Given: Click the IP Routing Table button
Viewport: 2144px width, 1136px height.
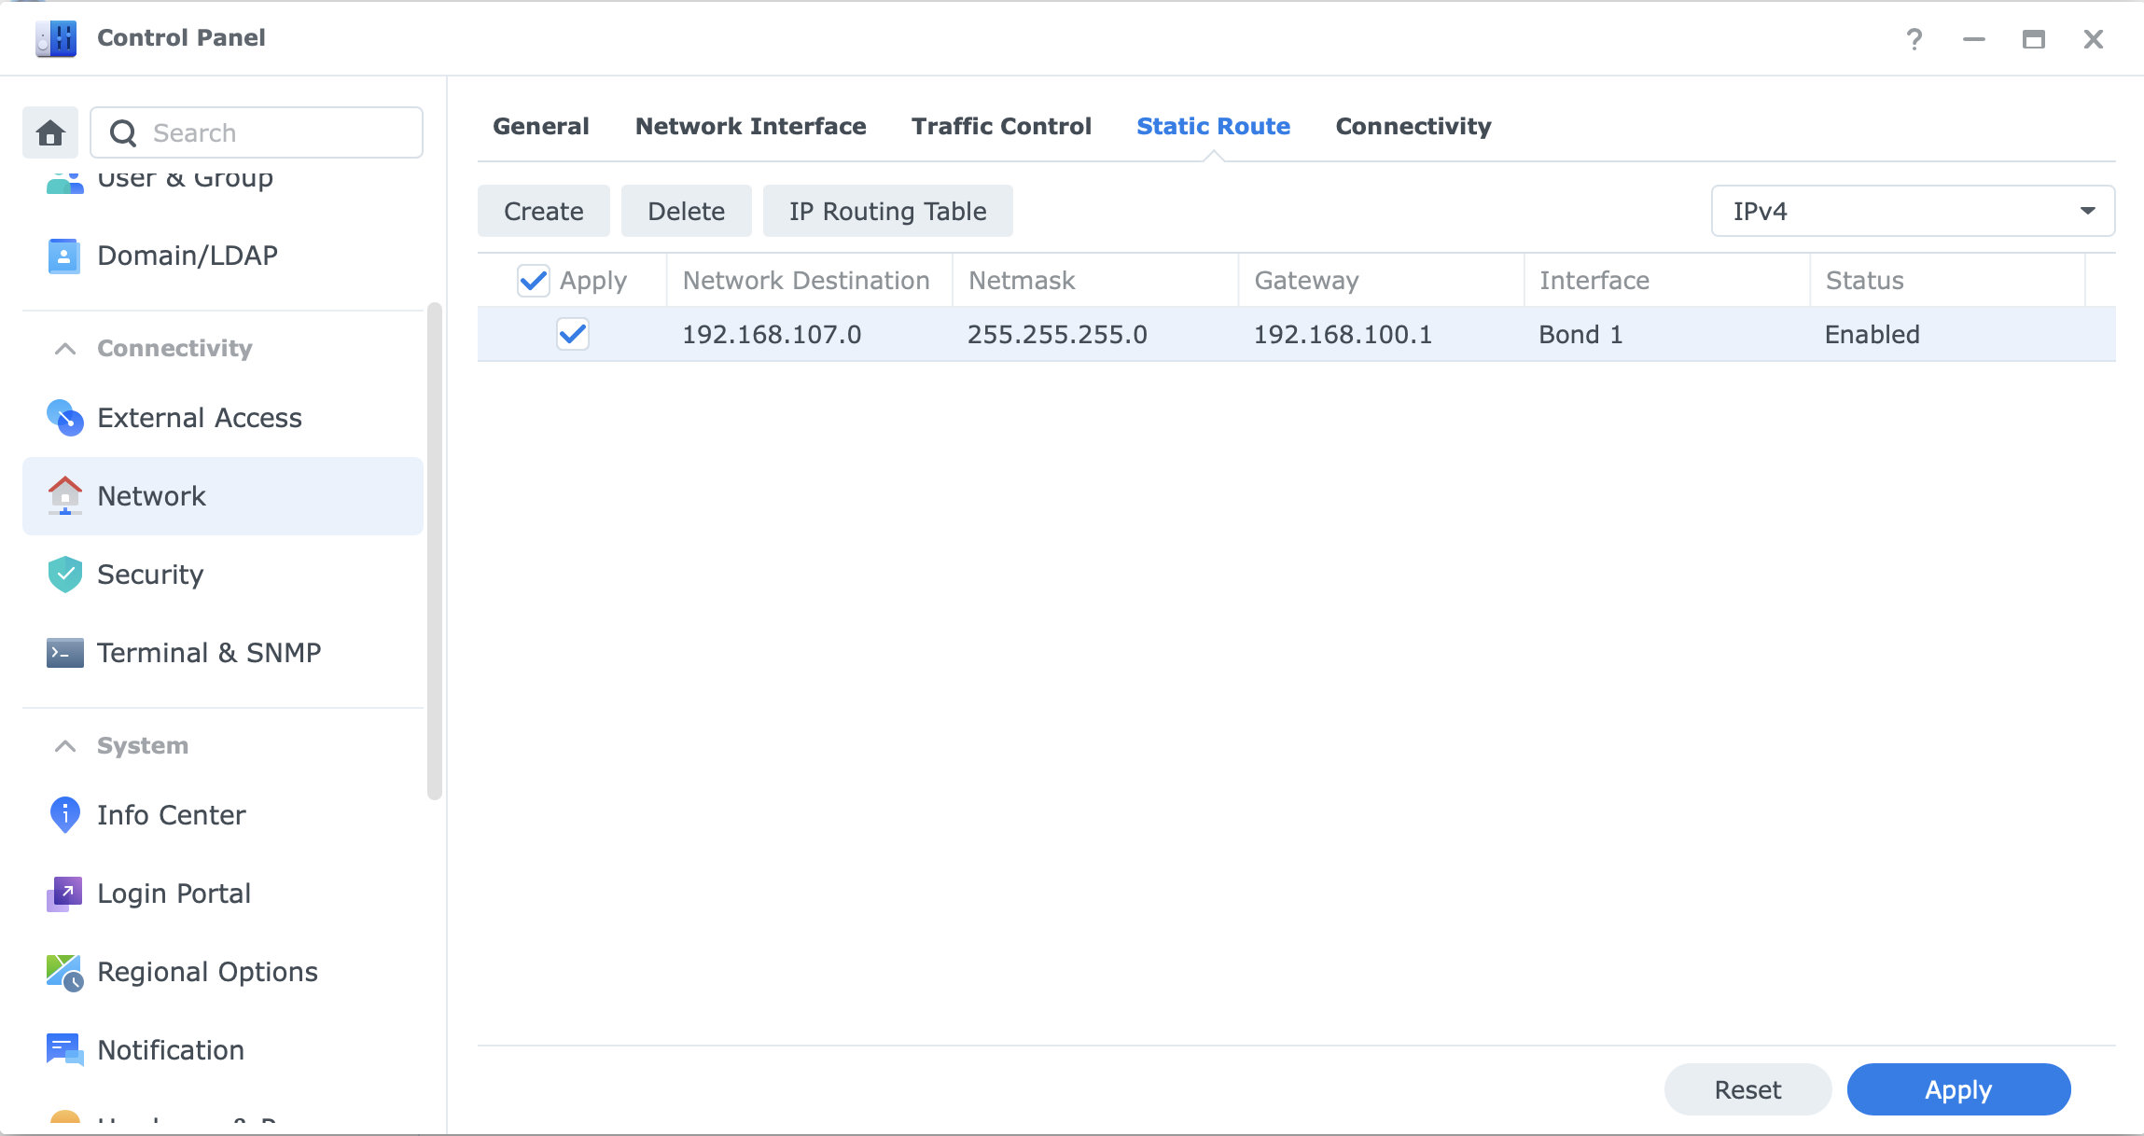Looking at the screenshot, I should 887,212.
